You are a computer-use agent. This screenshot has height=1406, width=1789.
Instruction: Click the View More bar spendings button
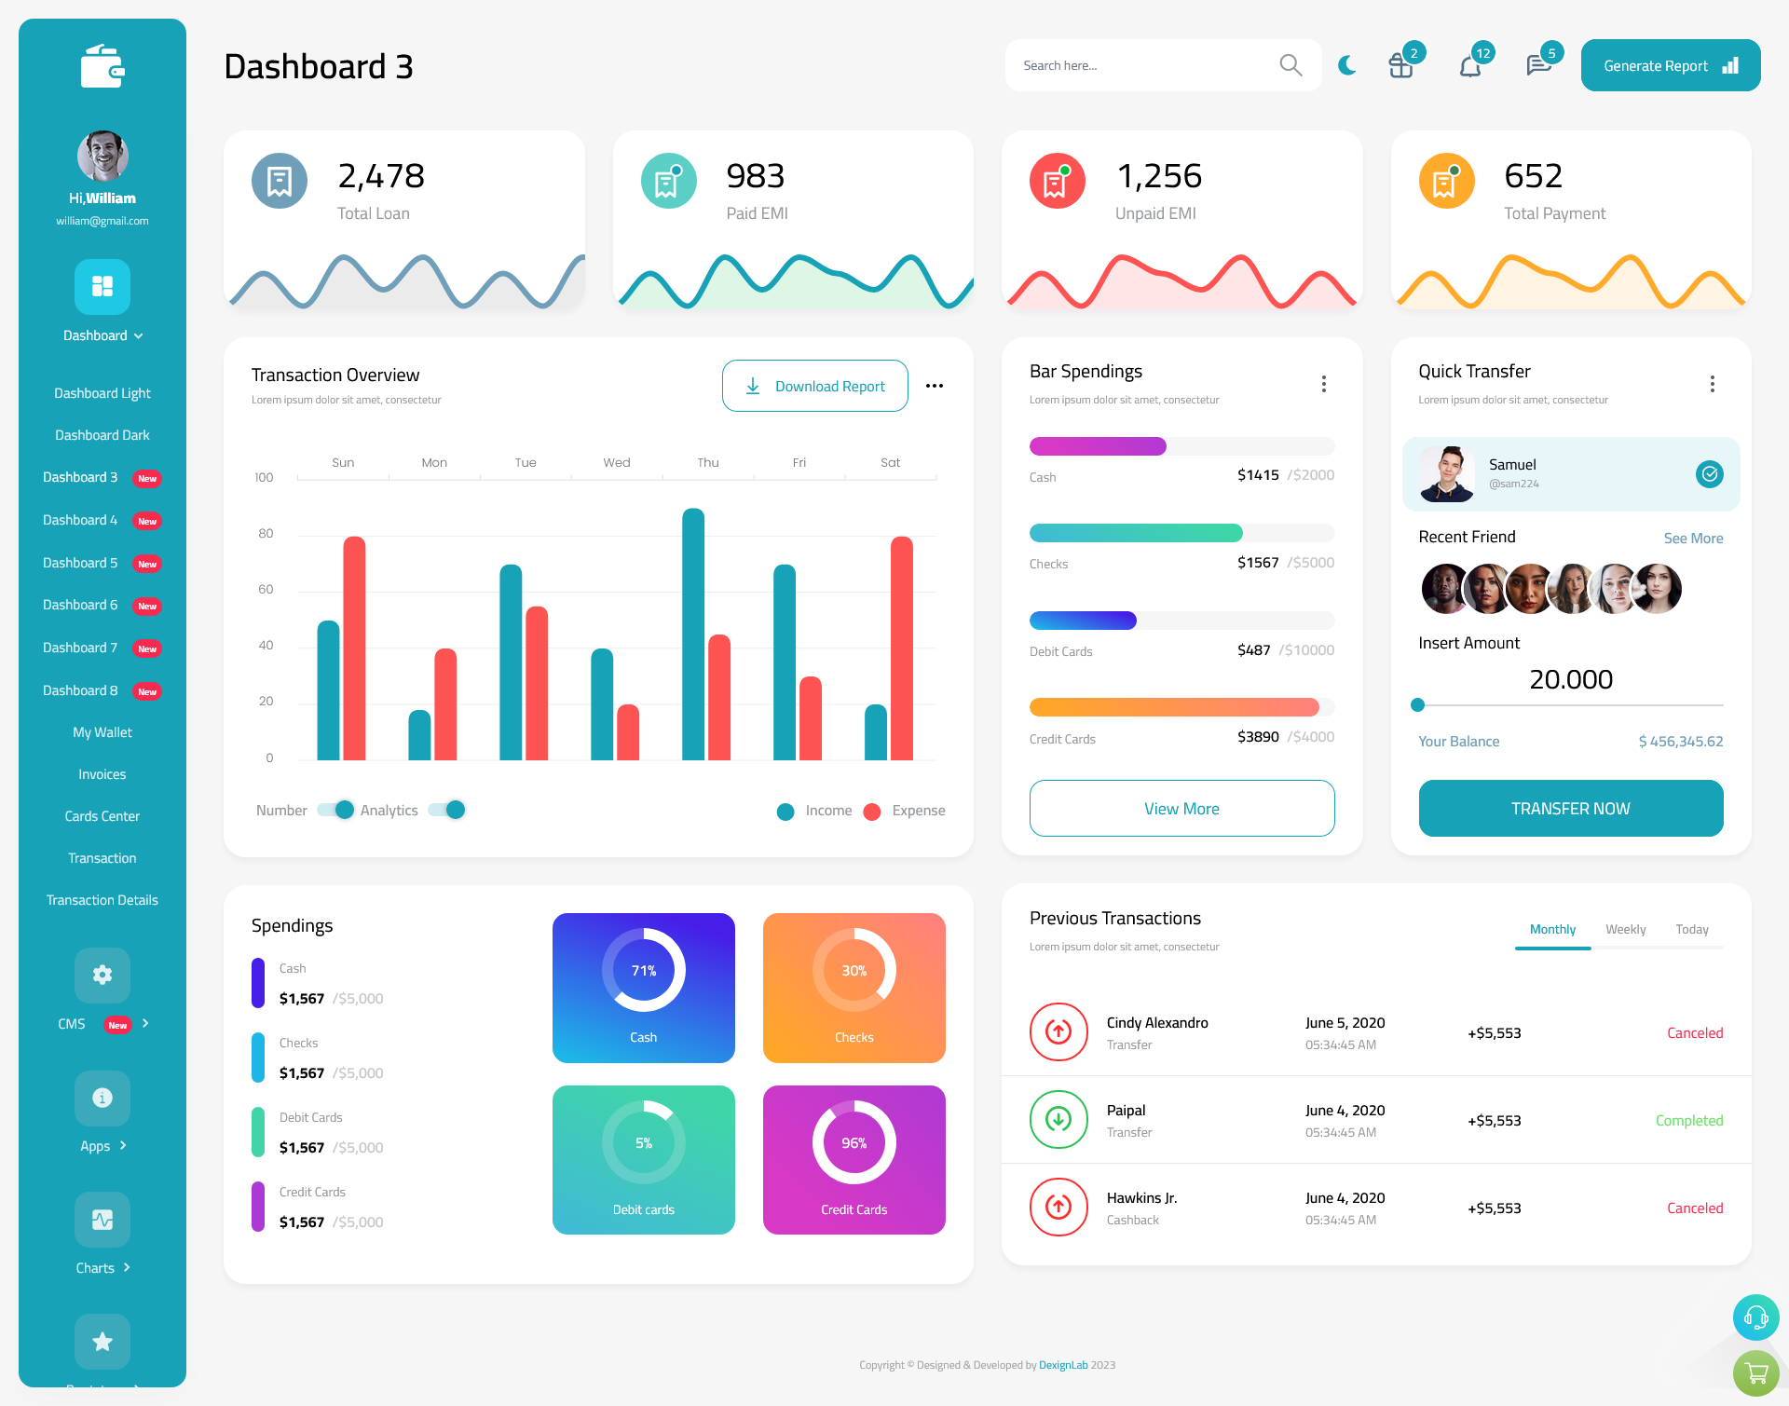pos(1181,806)
